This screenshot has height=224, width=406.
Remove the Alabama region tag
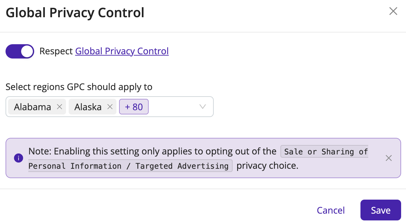[60, 107]
